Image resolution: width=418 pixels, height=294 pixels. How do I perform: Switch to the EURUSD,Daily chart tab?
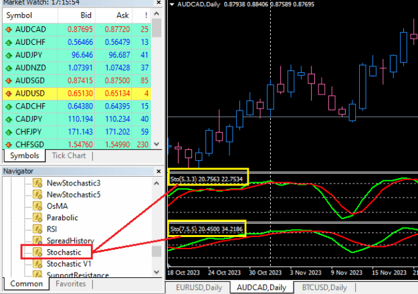[199, 287]
